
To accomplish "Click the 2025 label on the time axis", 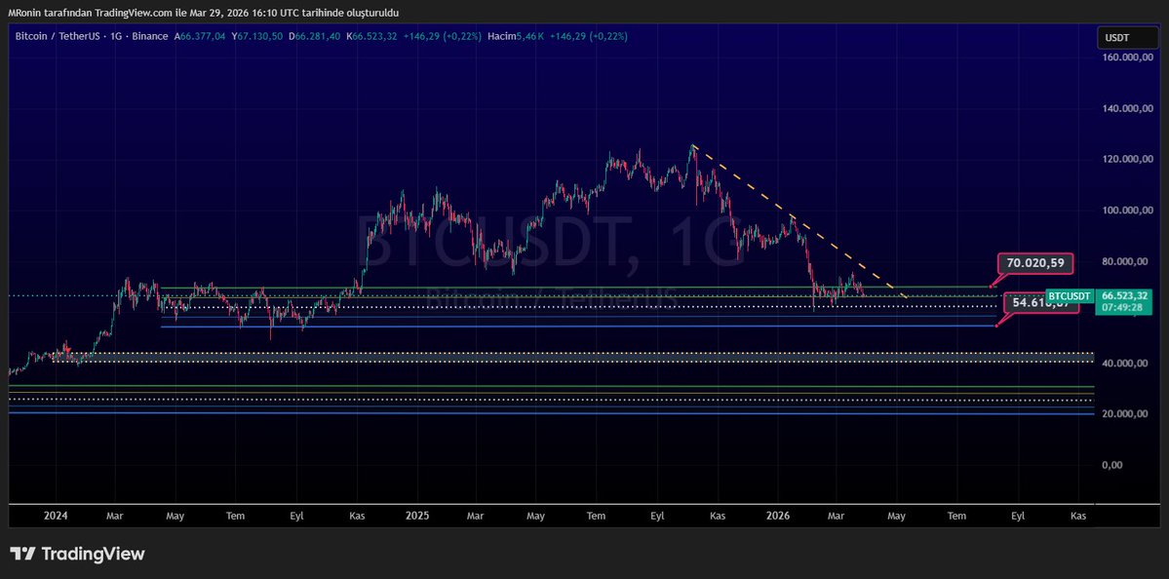I will [417, 516].
